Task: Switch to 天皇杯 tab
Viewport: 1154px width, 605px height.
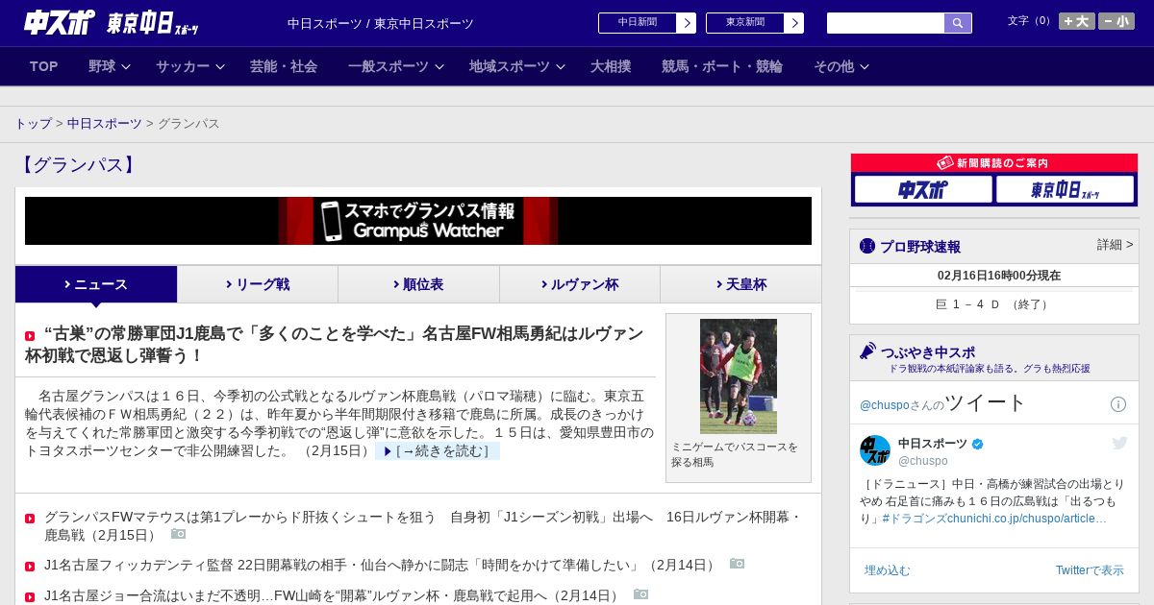Action: tap(740, 284)
